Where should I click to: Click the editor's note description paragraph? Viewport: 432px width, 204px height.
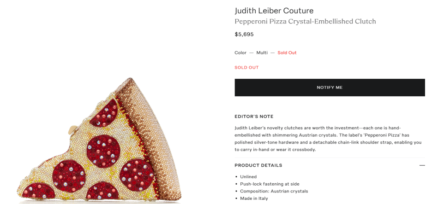coord(328,139)
